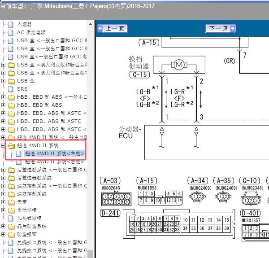Expand the HBB、EBD 和 ABS <一般出口 folder
Image resolution: width=269 pixels, height=258 pixels.
3,97
